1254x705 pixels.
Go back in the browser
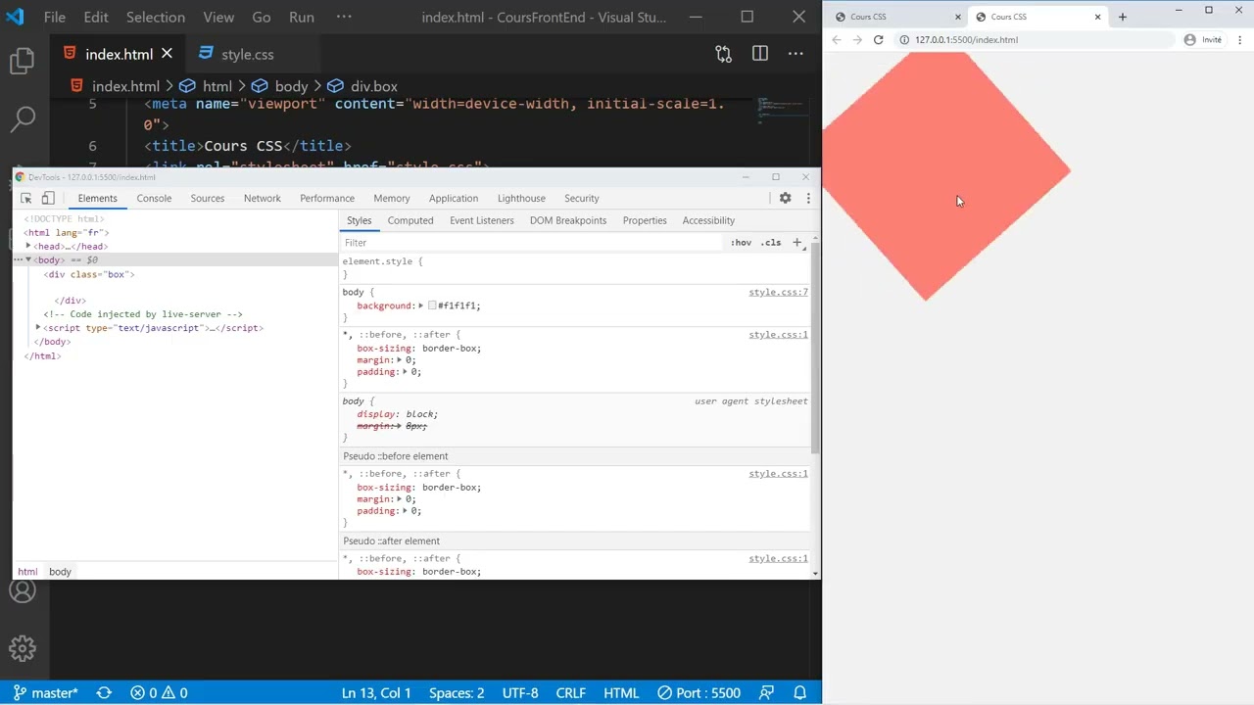click(836, 40)
